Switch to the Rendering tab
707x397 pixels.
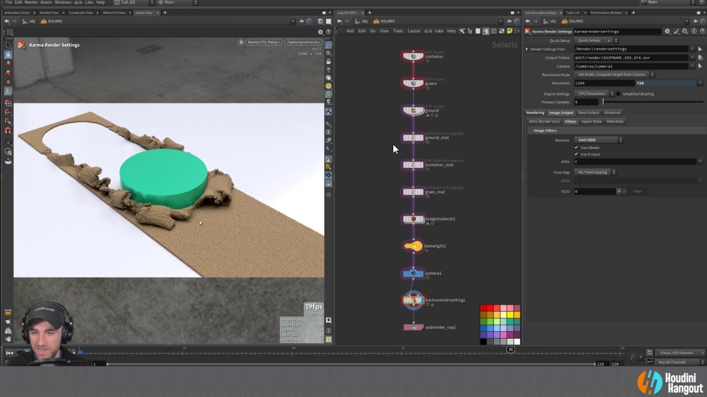pos(535,112)
